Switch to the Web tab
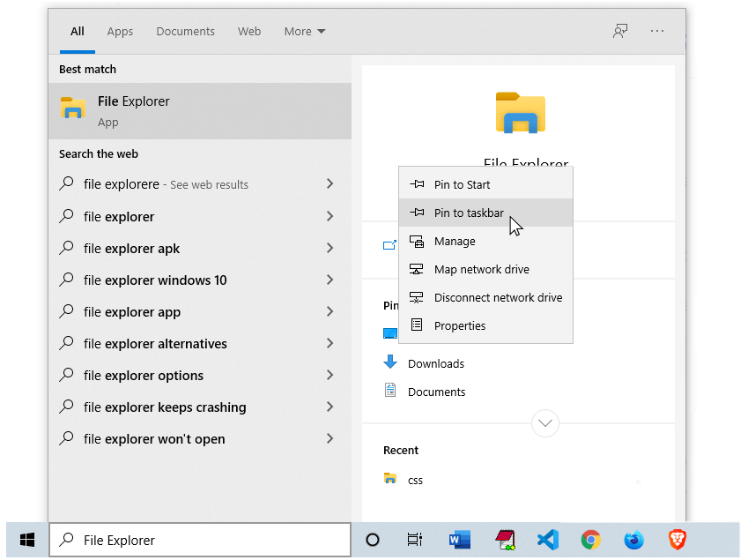Image resolution: width=748 pixels, height=560 pixels. point(249,32)
